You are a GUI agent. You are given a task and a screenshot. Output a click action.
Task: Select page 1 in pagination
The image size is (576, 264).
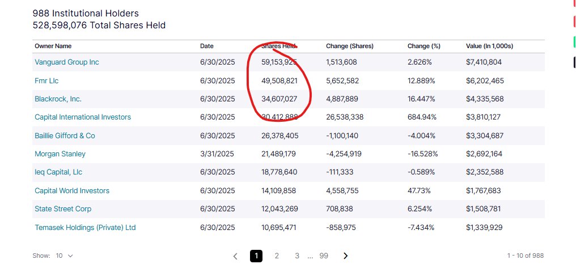coord(256,256)
